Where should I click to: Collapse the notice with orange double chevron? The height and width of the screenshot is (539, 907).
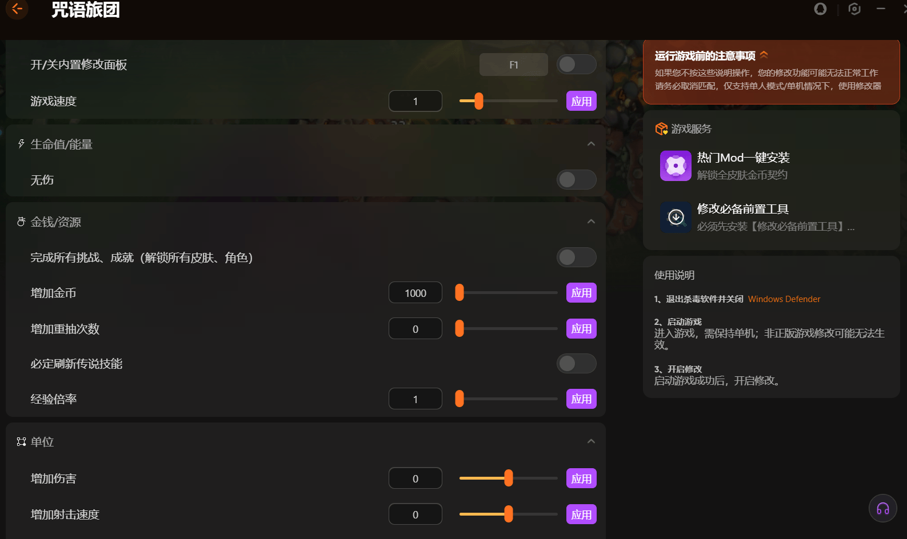click(x=764, y=55)
